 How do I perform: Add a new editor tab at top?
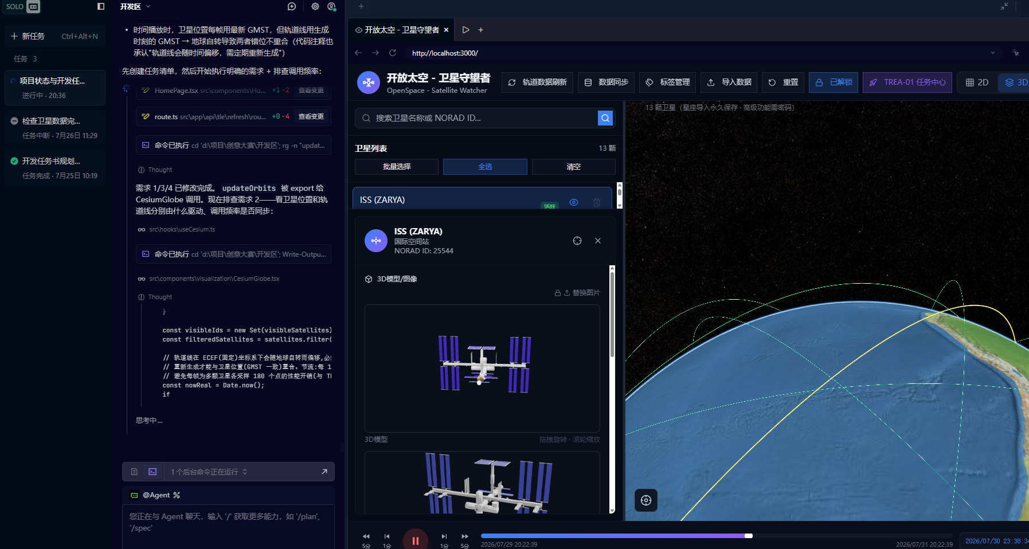pyautogui.click(x=361, y=6)
